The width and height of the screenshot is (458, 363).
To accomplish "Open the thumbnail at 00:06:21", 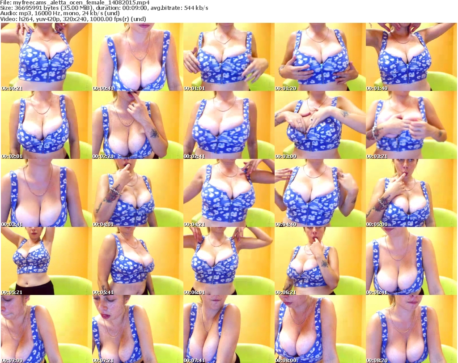I will pyautogui.click(x=320, y=261).
